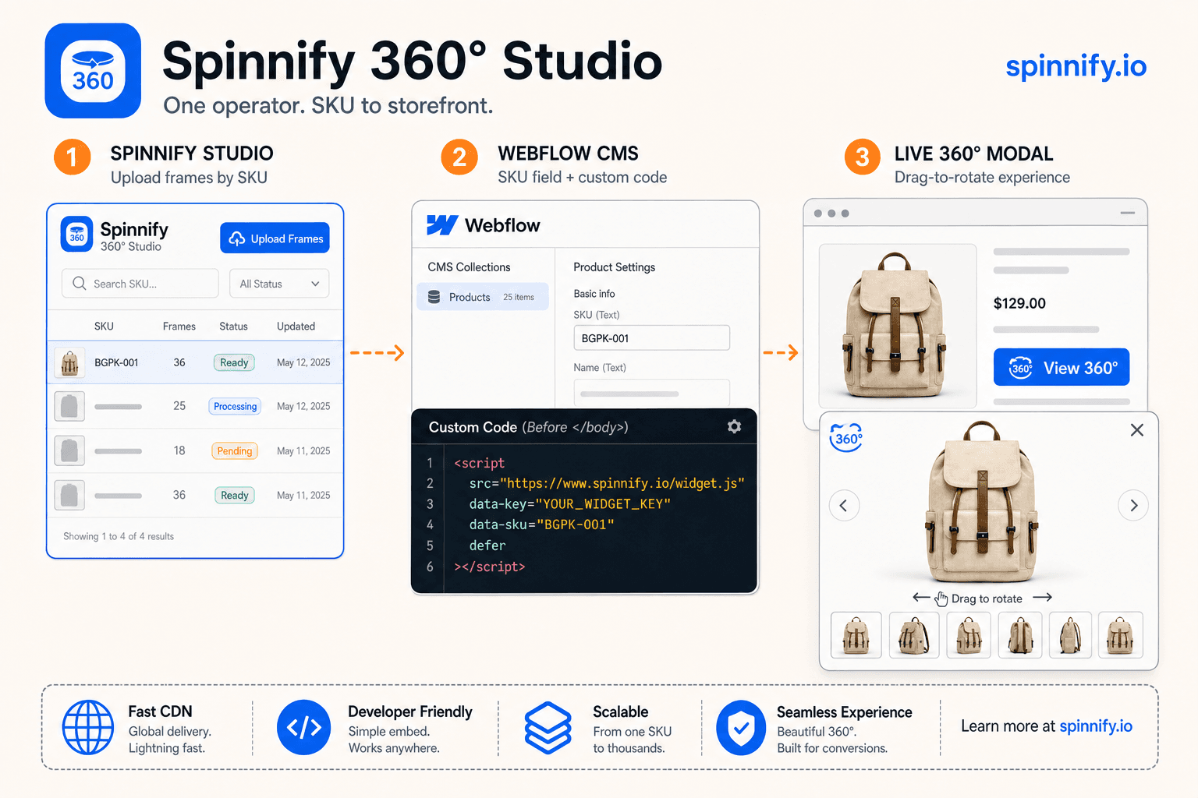Screen dimensions: 1198x798
Task: Click the All Status chevron arrow
Action: pos(315,284)
